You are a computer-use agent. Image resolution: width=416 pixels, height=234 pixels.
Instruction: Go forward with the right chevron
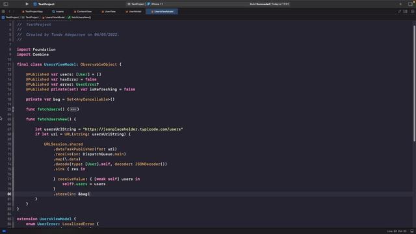(14, 12)
